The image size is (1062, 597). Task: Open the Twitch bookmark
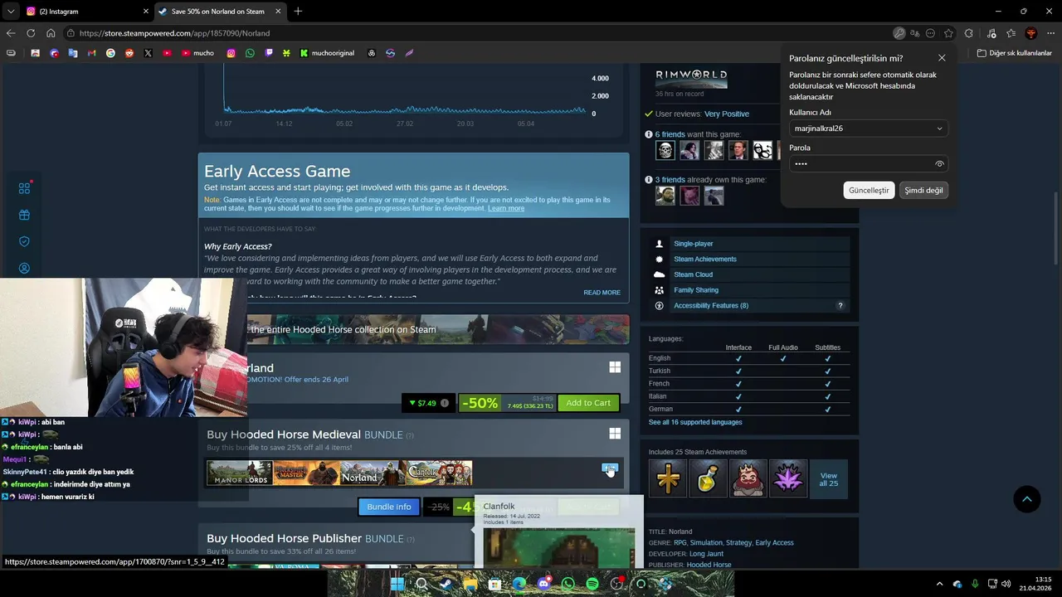click(x=269, y=53)
